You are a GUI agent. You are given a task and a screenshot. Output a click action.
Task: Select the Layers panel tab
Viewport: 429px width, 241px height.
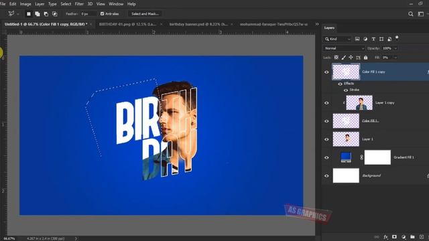[x=329, y=28]
